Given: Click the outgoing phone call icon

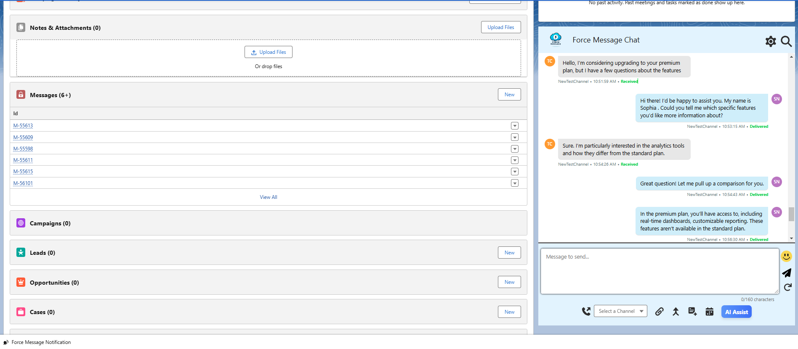Looking at the screenshot, I should pos(586,311).
